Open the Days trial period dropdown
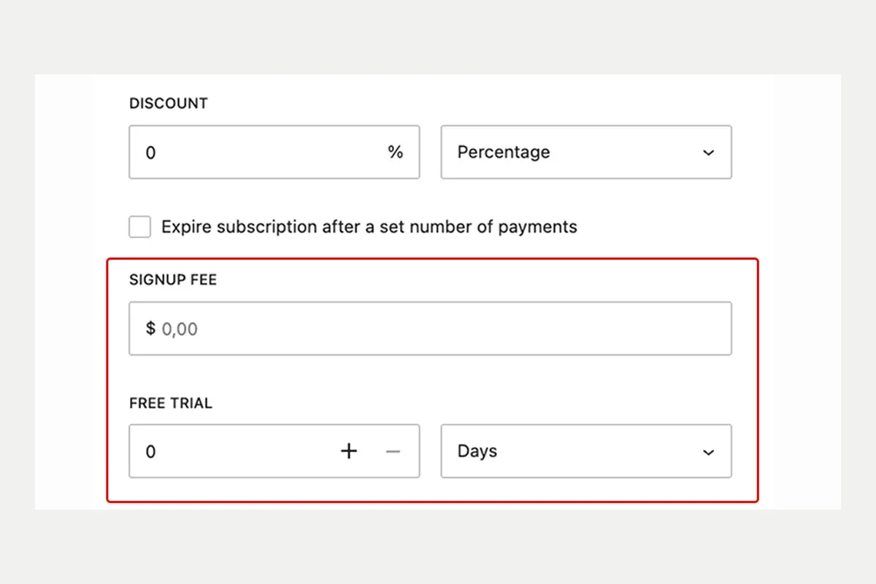876x584 pixels. (586, 451)
